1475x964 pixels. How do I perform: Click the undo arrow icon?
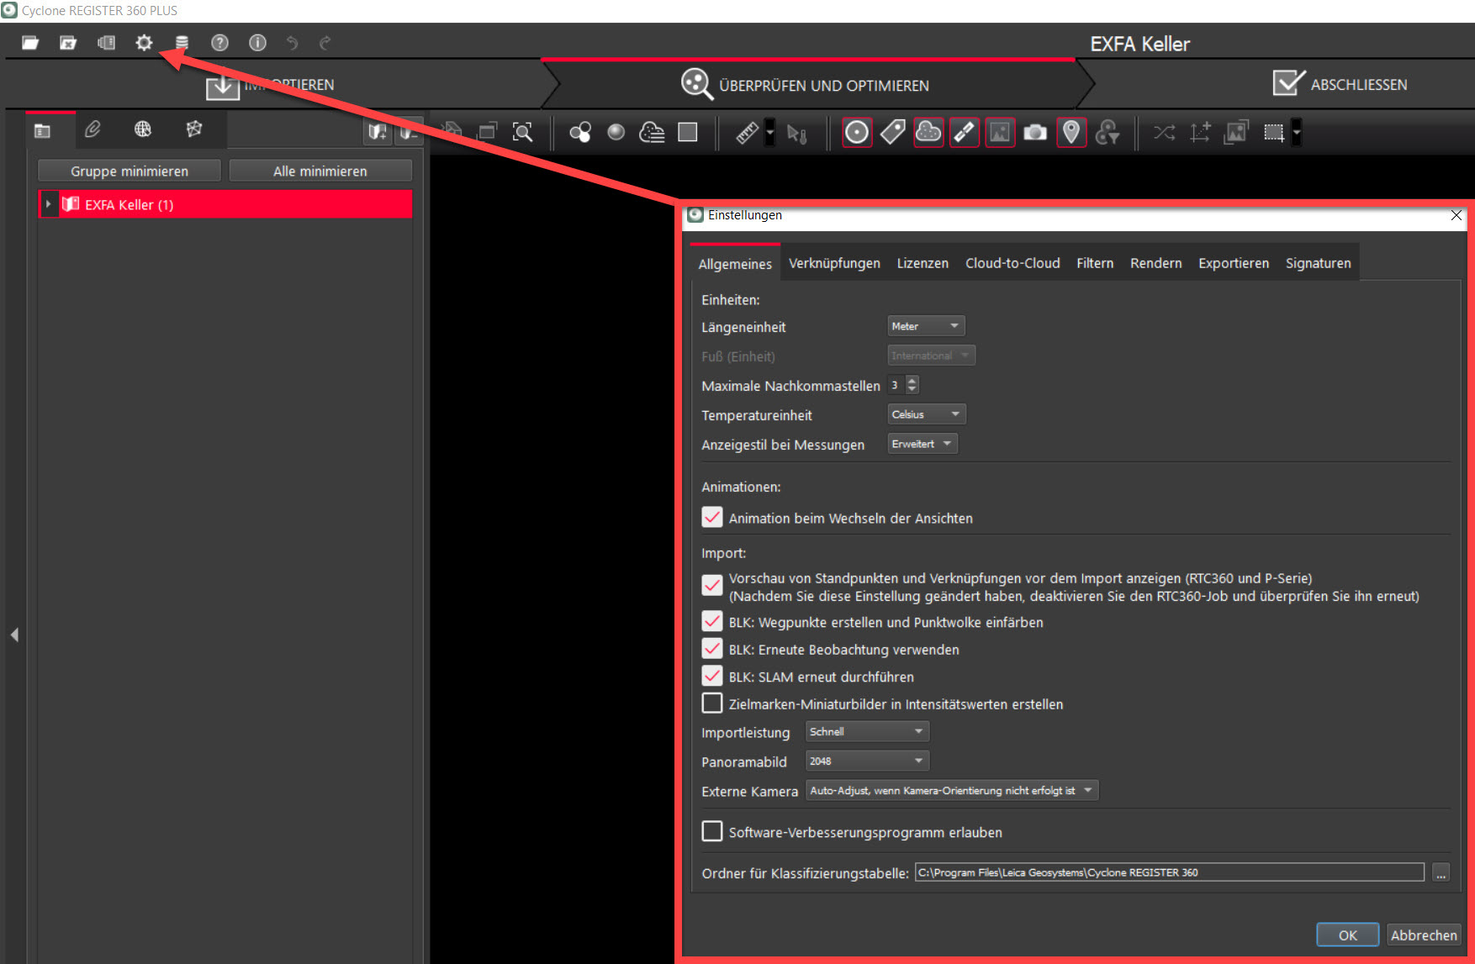[x=292, y=43]
